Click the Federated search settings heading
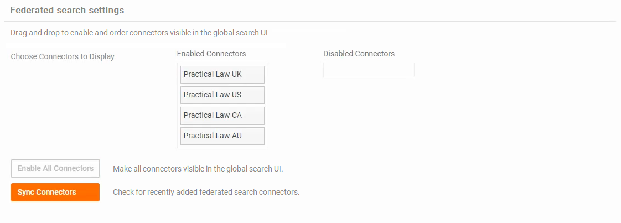 pyautogui.click(x=67, y=11)
